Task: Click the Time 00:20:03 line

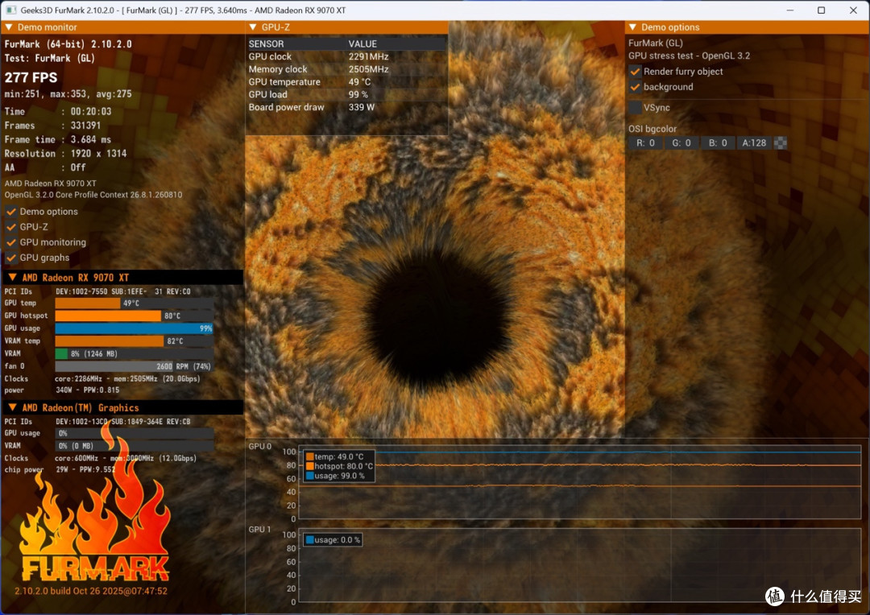Action: [x=58, y=111]
